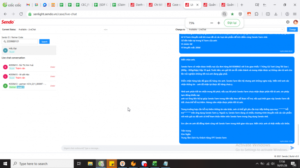This screenshot has width=300, height=168.
Task: Open conversation #2509415 lê tuấn hào
Action: 29,76
